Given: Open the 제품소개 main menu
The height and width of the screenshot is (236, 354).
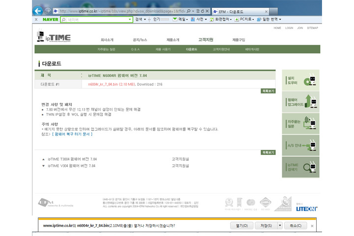Looking at the screenshot, I should [173, 40].
